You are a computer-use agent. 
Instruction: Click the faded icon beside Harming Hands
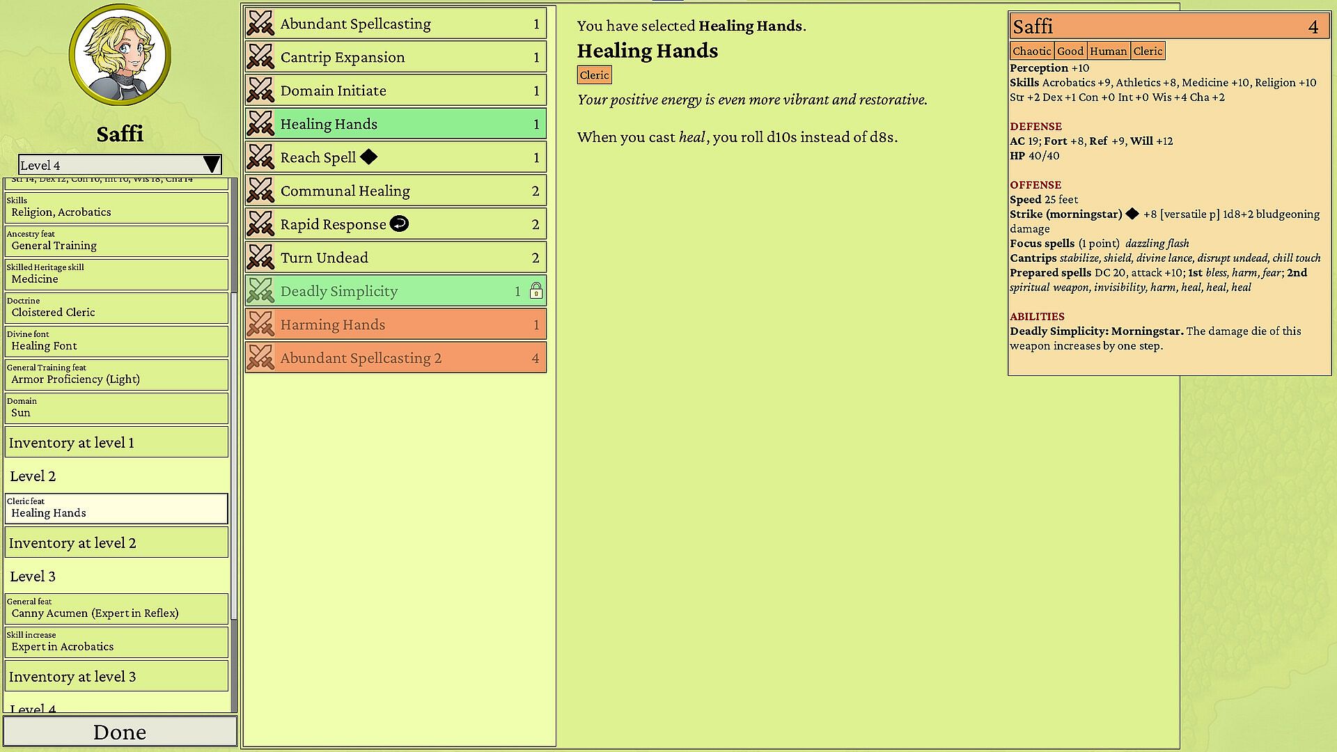(x=260, y=324)
